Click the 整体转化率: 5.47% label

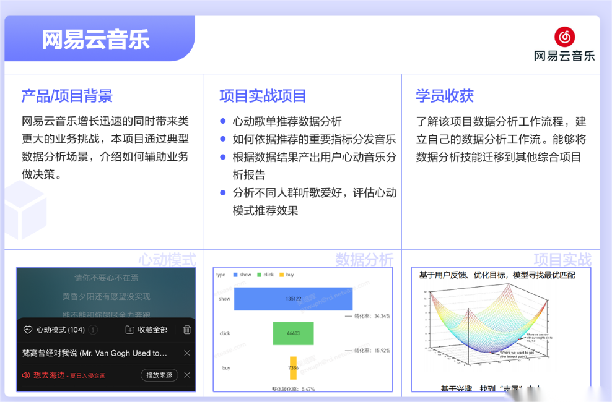(293, 389)
